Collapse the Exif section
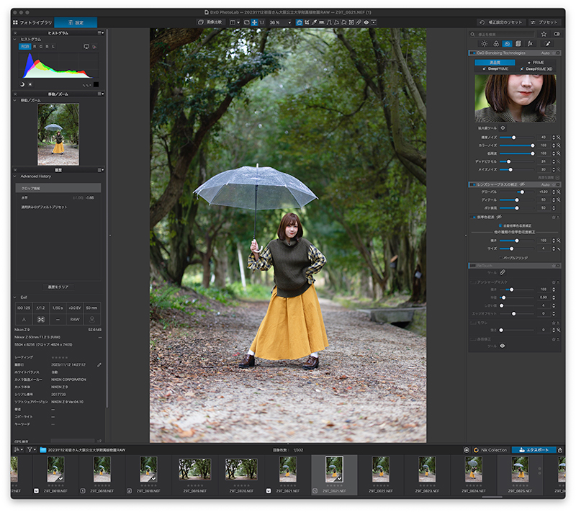Viewport: 576px width, 512px height. click(15, 297)
